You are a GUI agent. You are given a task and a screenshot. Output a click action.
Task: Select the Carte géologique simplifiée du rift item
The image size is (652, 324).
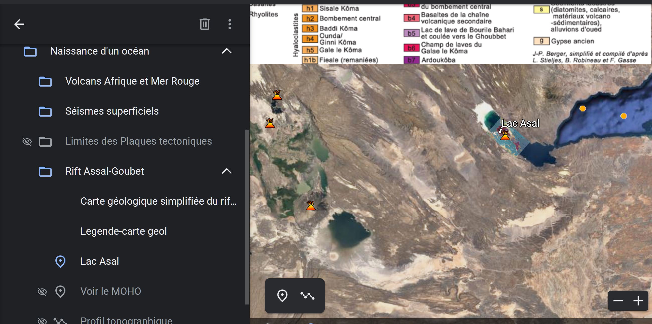click(x=158, y=201)
